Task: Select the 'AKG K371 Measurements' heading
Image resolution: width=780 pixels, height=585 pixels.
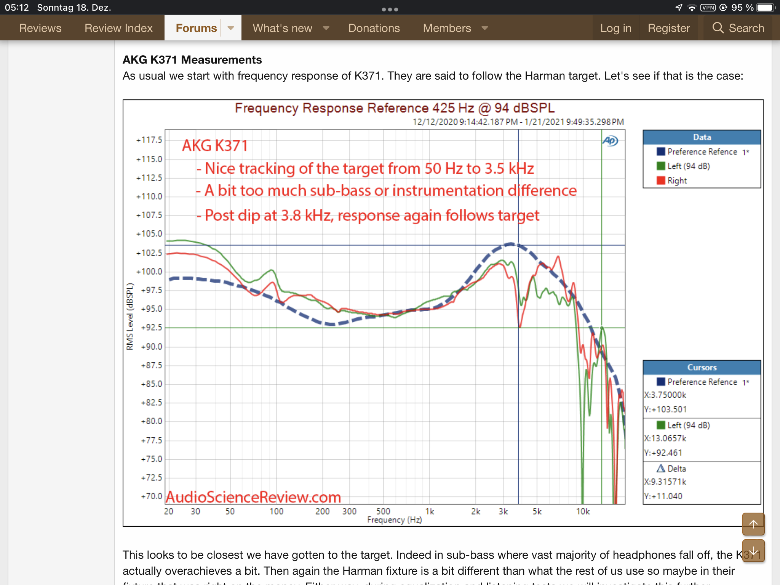Action: click(192, 60)
